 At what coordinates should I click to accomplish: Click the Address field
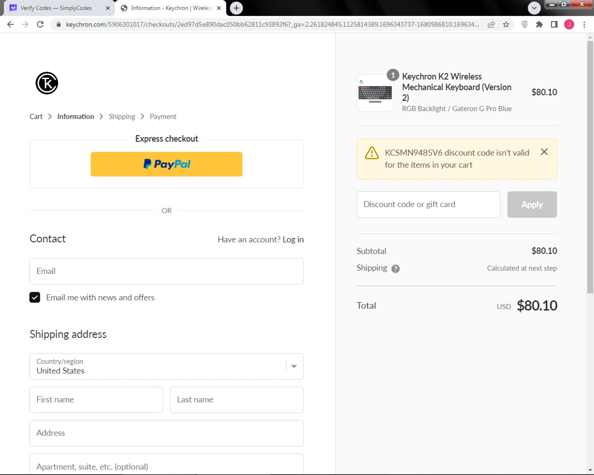click(x=166, y=433)
